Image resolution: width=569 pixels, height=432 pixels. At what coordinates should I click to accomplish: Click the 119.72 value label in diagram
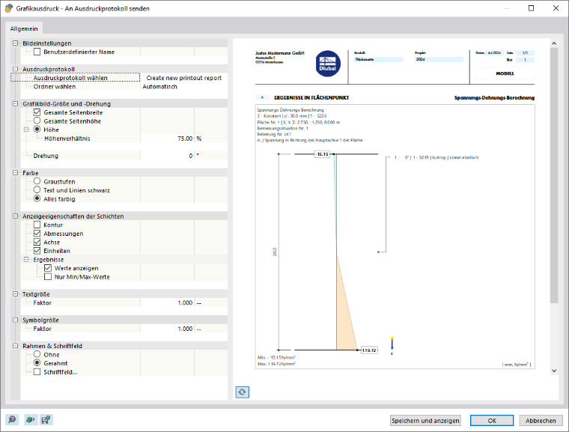click(x=368, y=350)
